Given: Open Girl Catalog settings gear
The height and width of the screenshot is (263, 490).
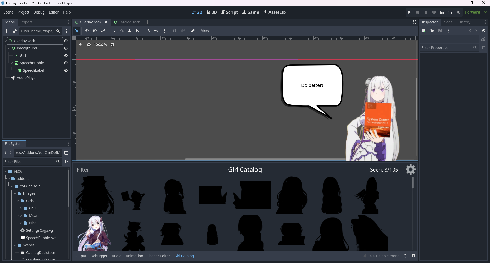Looking at the screenshot, I should (x=410, y=169).
